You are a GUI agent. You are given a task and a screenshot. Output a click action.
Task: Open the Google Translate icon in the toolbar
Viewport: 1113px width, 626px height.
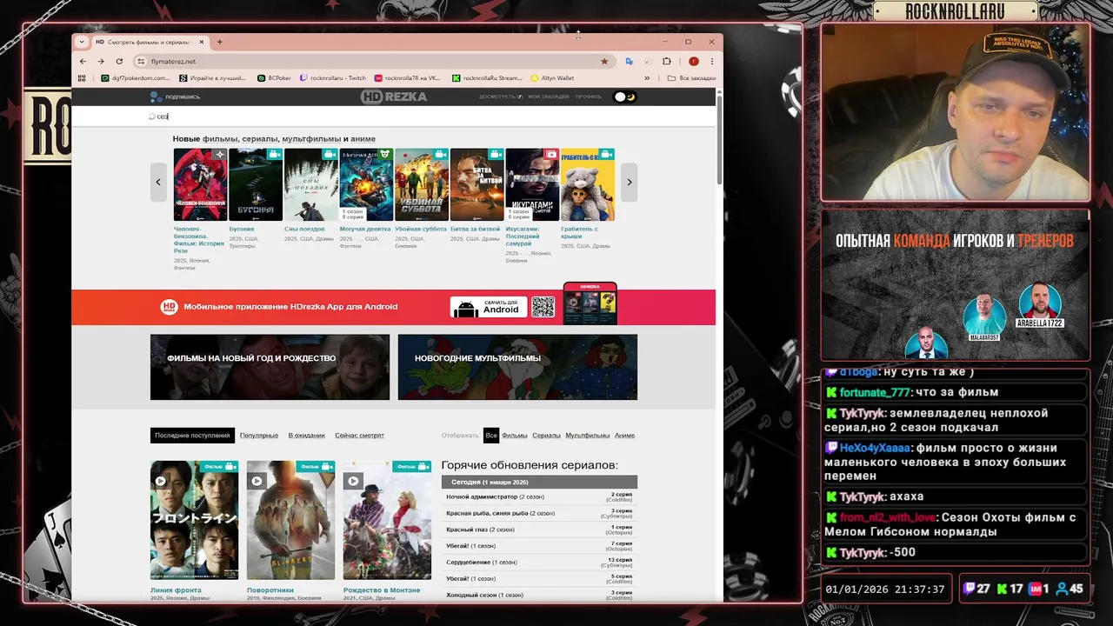pyautogui.click(x=629, y=61)
